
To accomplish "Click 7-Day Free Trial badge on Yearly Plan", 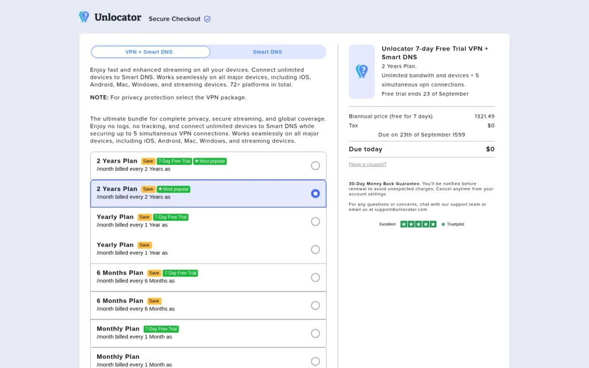I will point(170,217).
